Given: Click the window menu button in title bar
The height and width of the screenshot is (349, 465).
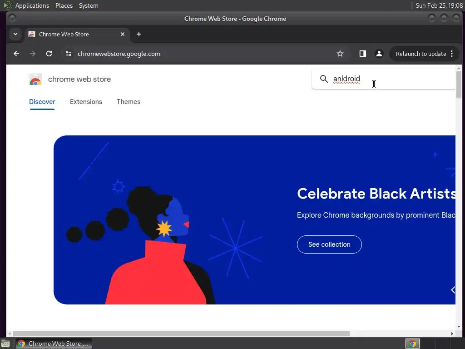Looking at the screenshot, I should coord(12,18).
